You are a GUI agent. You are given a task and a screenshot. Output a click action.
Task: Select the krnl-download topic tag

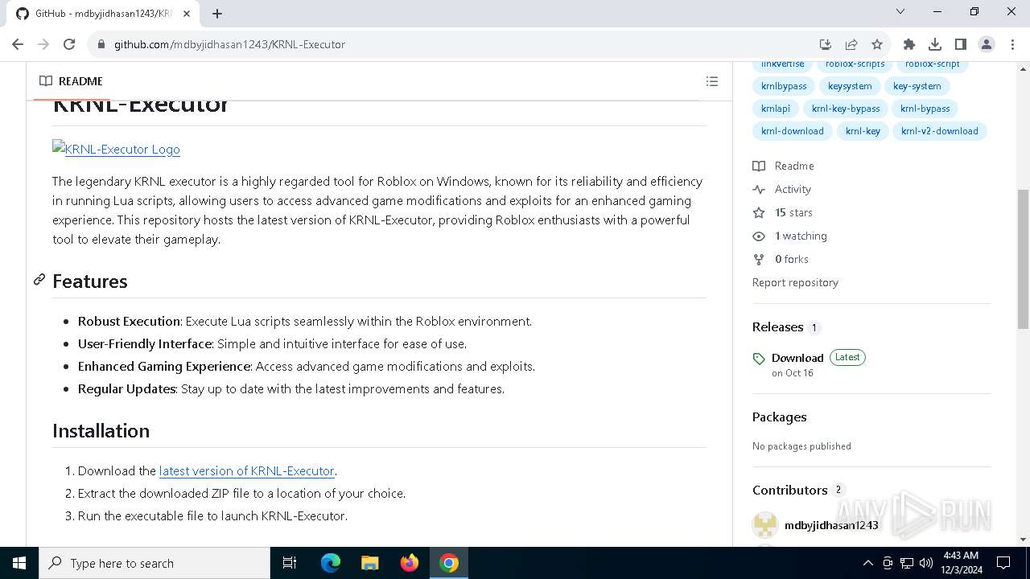tap(793, 131)
